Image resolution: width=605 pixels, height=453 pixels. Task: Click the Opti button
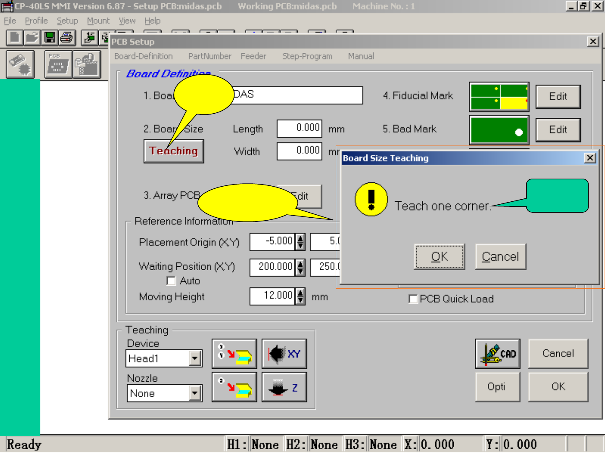[x=497, y=387]
